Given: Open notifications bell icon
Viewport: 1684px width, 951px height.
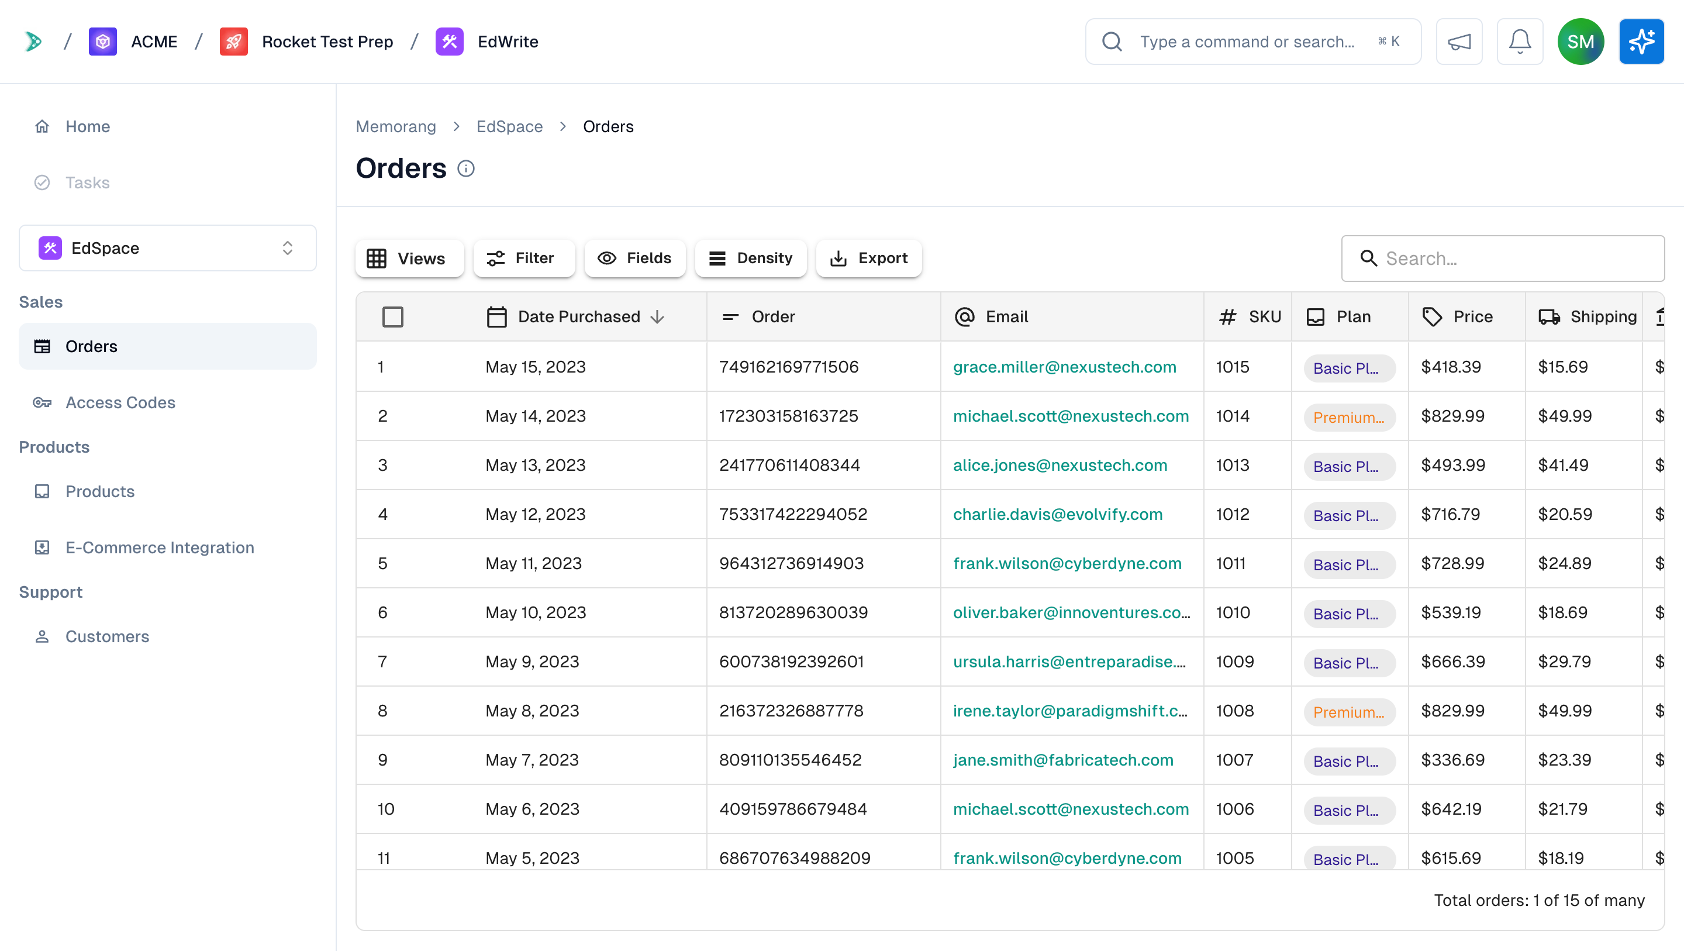Looking at the screenshot, I should coord(1520,42).
